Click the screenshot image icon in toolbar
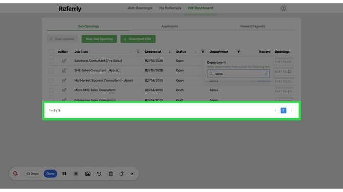This screenshot has width=343, height=192. tap(88, 174)
